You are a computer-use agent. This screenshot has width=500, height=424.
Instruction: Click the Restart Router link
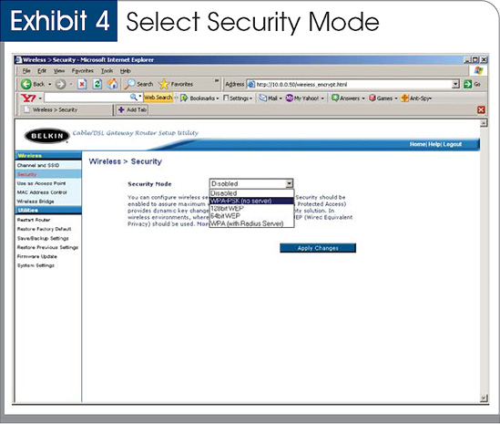(x=34, y=220)
